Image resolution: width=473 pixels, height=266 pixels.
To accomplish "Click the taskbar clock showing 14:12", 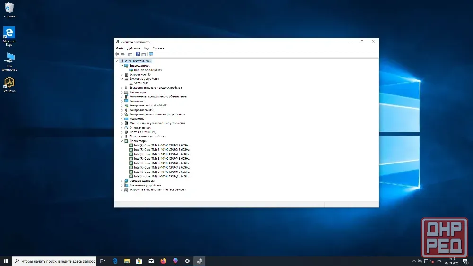I will pos(452,261).
